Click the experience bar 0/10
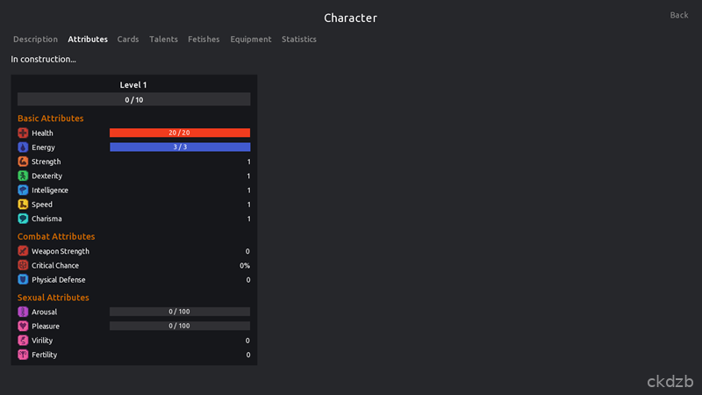This screenshot has width=702, height=395. point(134,99)
